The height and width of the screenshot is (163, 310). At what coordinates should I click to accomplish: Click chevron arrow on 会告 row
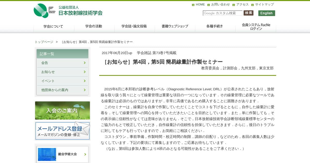(85, 63)
